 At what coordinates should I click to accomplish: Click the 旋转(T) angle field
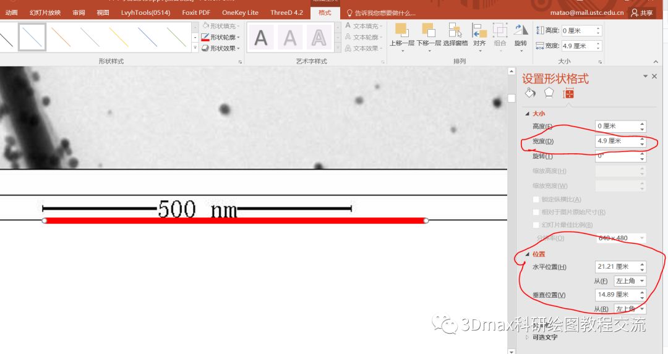coord(620,156)
